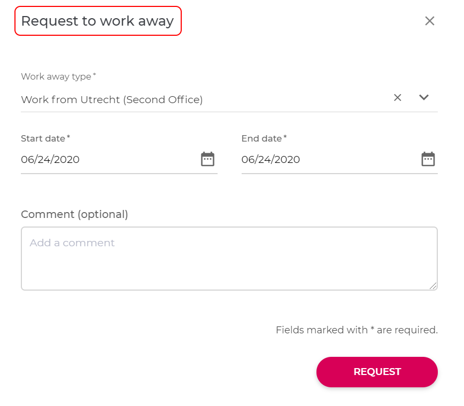The height and width of the screenshot is (406, 464).
Task: Click the Add a comment placeholder text
Action: (72, 243)
